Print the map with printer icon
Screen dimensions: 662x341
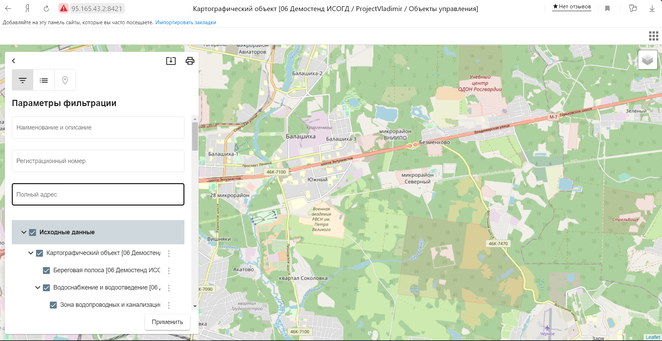pos(190,61)
